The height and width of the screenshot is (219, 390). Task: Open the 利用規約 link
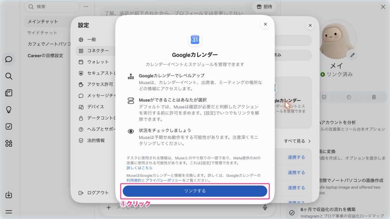coord(134,180)
